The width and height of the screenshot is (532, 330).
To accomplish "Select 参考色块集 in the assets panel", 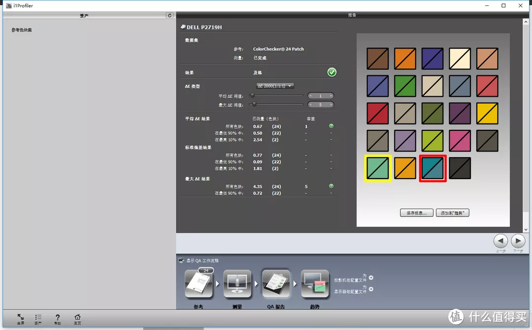I will [22, 30].
